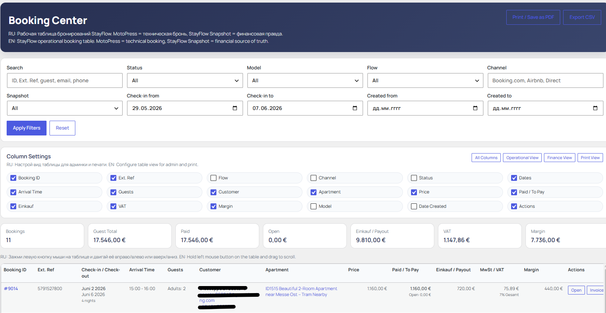Switch to Print View preset
The width and height of the screenshot is (606, 313).
point(590,158)
